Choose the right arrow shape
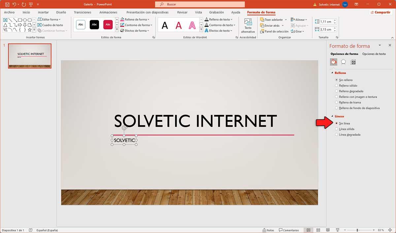This screenshot has width=396, height=233. click(20, 25)
